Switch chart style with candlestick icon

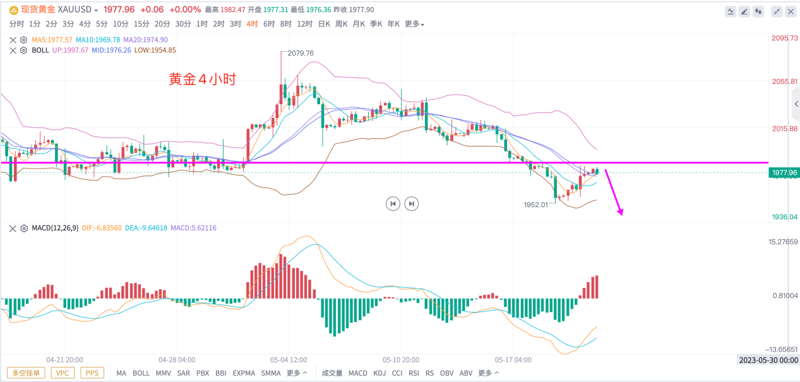(x=758, y=11)
